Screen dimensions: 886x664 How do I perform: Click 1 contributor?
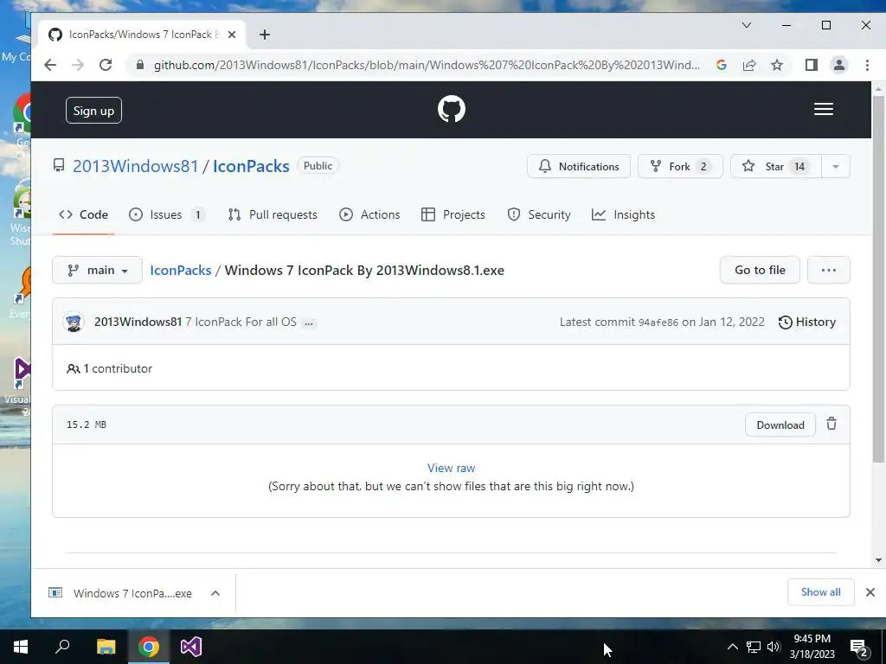click(110, 368)
